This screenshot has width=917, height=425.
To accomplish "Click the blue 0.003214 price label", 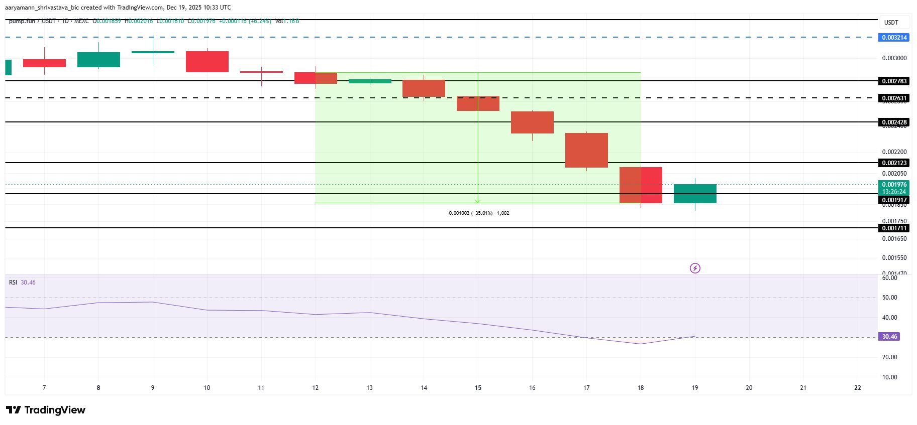I will (x=894, y=38).
